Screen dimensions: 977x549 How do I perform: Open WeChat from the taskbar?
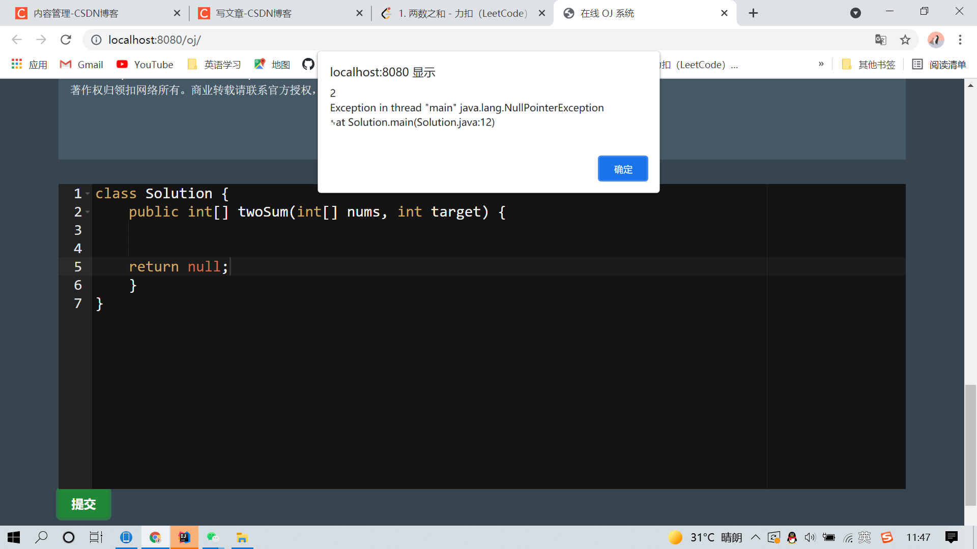pos(212,537)
